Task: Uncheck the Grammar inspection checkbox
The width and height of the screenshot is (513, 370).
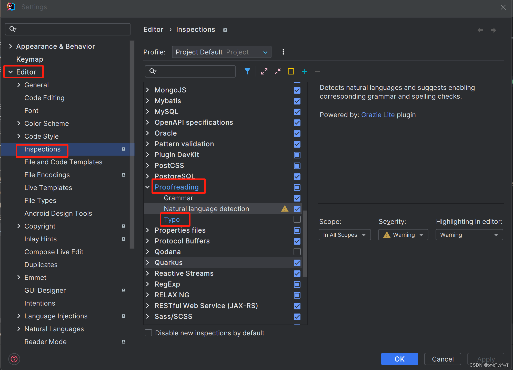Action: pyautogui.click(x=297, y=198)
